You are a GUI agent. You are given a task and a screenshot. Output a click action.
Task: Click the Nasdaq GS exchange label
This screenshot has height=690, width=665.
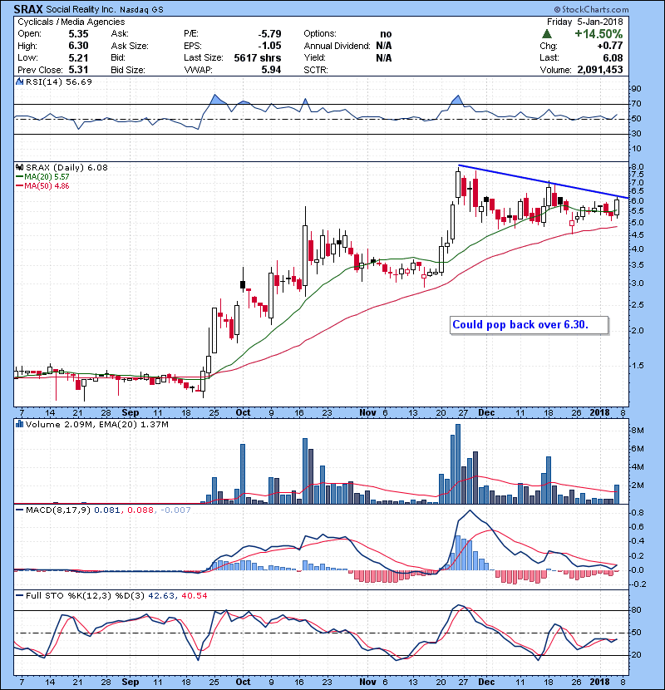coord(141,10)
